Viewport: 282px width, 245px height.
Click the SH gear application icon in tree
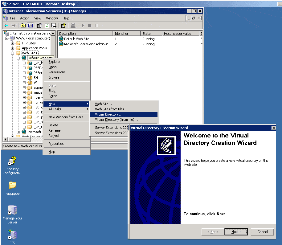[30, 78]
